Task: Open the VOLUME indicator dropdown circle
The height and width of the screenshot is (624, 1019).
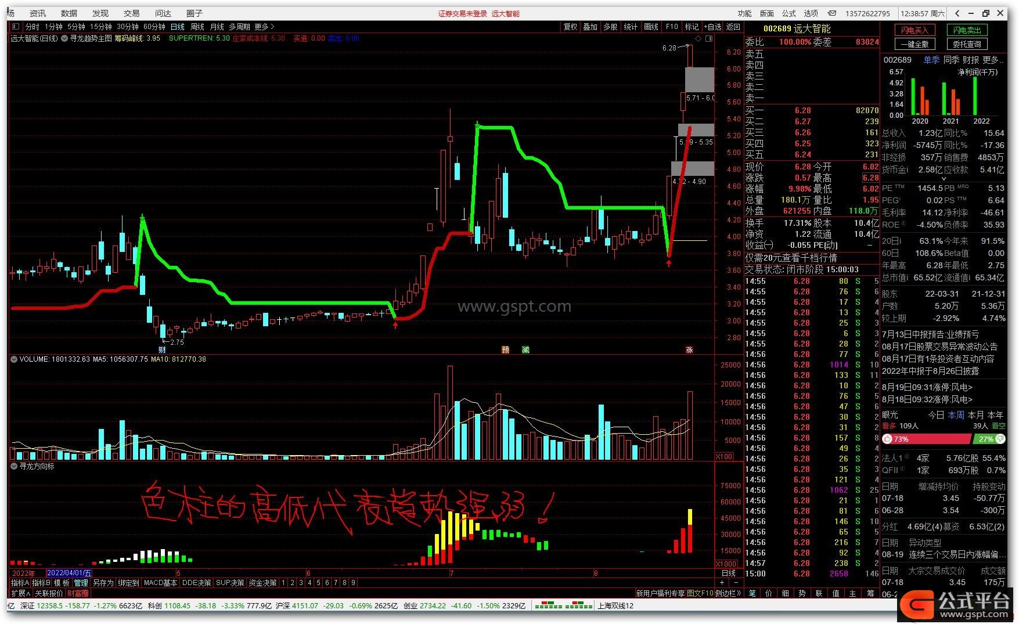Action: click(x=14, y=359)
